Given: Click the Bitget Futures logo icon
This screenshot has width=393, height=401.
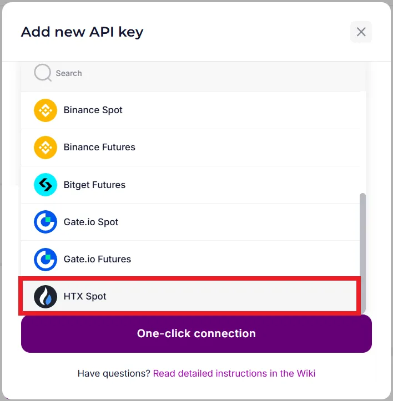Looking at the screenshot, I should [46, 185].
